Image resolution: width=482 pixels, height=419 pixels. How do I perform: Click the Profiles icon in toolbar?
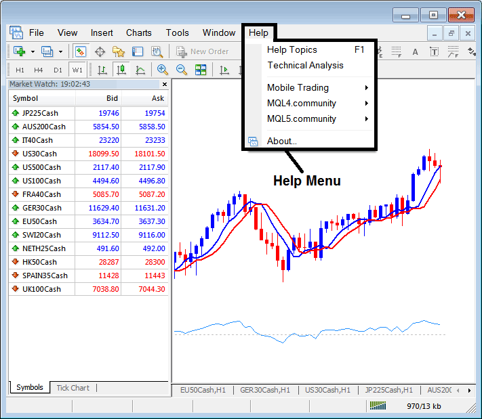pyautogui.click(x=47, y=51)
